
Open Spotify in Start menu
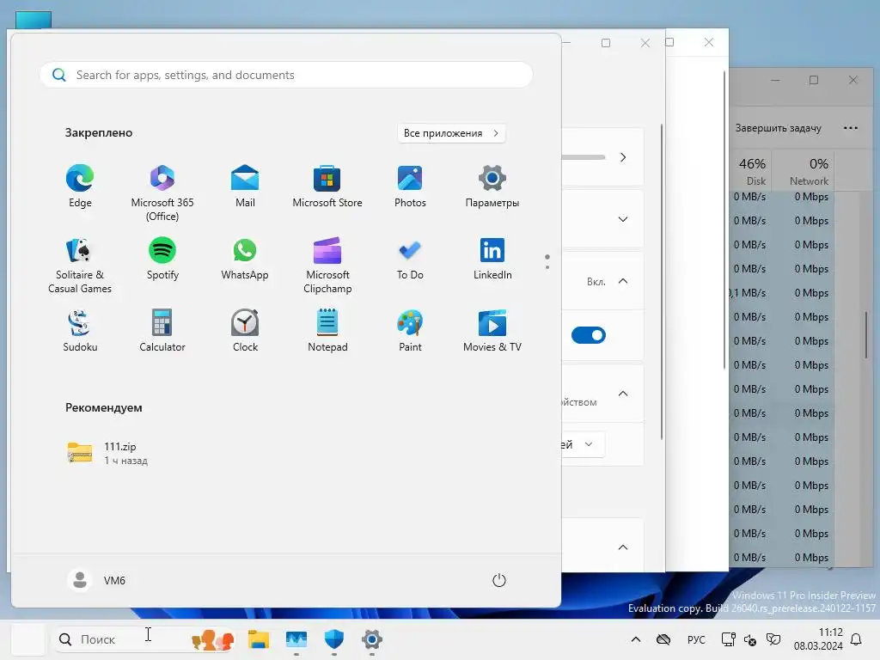pyautogui.click(x=162, y=259)
